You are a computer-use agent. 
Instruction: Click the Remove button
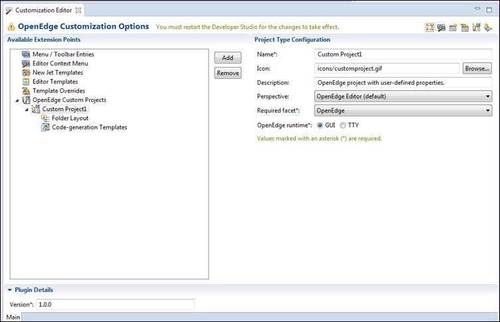point(228,73)
